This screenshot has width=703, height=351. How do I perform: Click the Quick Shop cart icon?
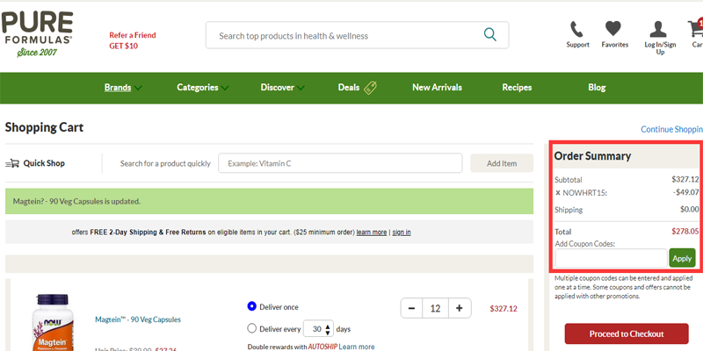12,163
